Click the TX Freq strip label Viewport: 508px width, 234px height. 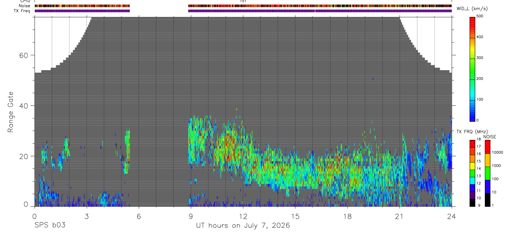(x=22, y=11)
